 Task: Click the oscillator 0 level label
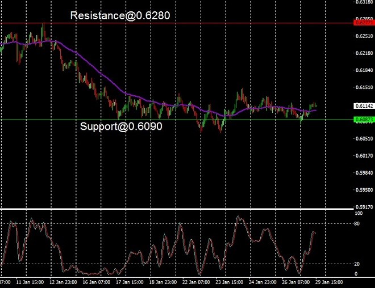click(356, 274)
